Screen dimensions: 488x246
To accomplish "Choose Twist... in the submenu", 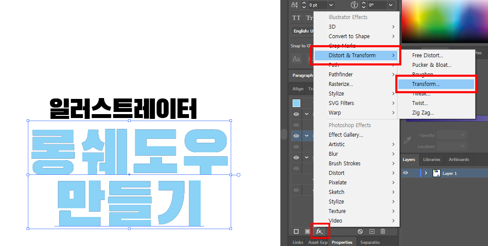I will (x=436, y=103).
